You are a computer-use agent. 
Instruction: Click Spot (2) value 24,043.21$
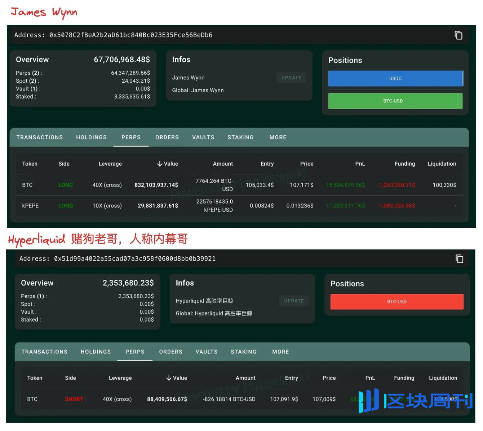(x=136, y=81)
